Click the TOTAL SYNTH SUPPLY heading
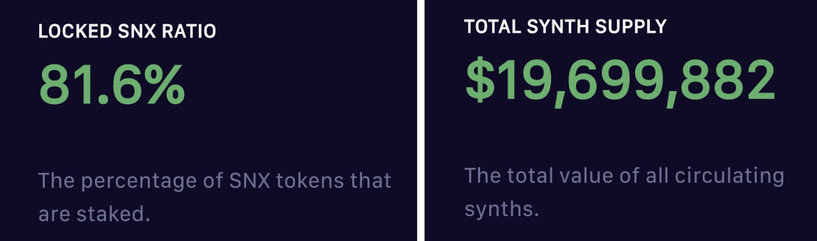 click(x=566, y=26)
